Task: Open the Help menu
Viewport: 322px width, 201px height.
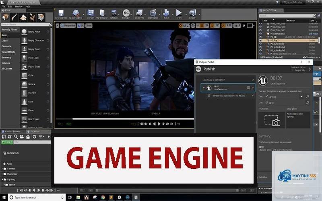Action: click(27, 6)
